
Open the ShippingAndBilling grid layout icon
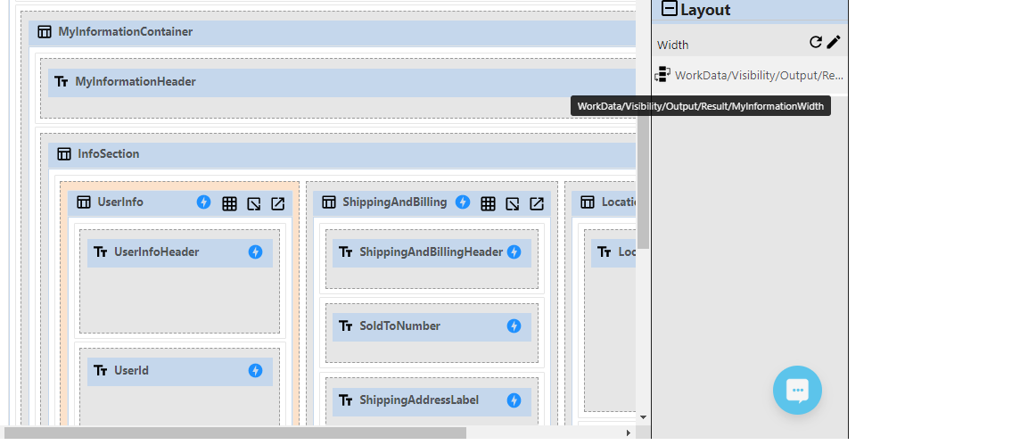488,203
